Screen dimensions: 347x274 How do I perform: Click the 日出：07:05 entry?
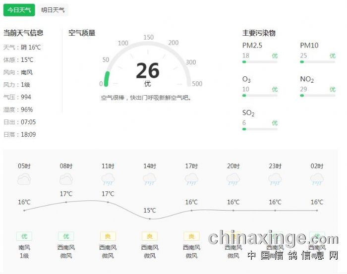click(20, 122)
